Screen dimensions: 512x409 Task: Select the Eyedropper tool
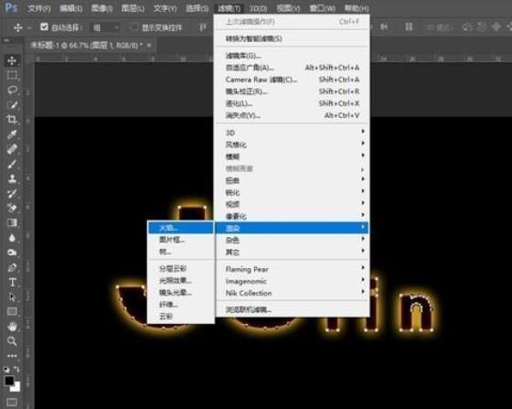(12, 135)
